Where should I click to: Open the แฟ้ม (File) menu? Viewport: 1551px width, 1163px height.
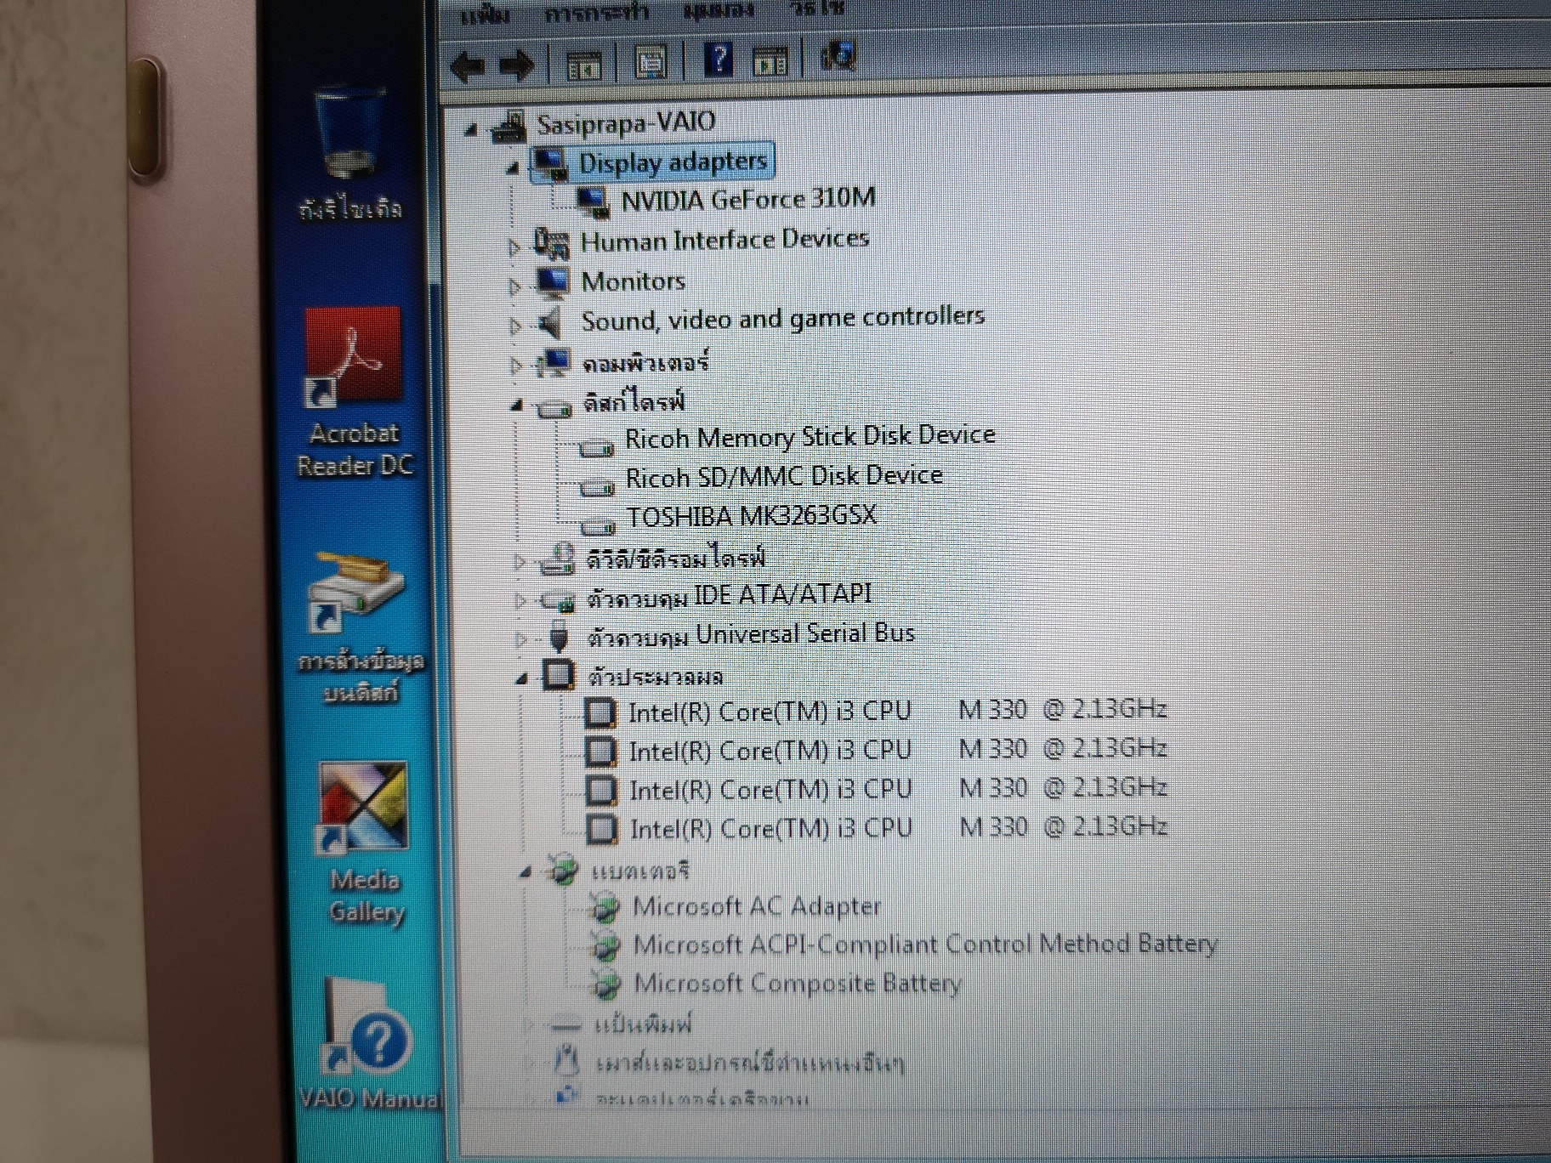485,14
